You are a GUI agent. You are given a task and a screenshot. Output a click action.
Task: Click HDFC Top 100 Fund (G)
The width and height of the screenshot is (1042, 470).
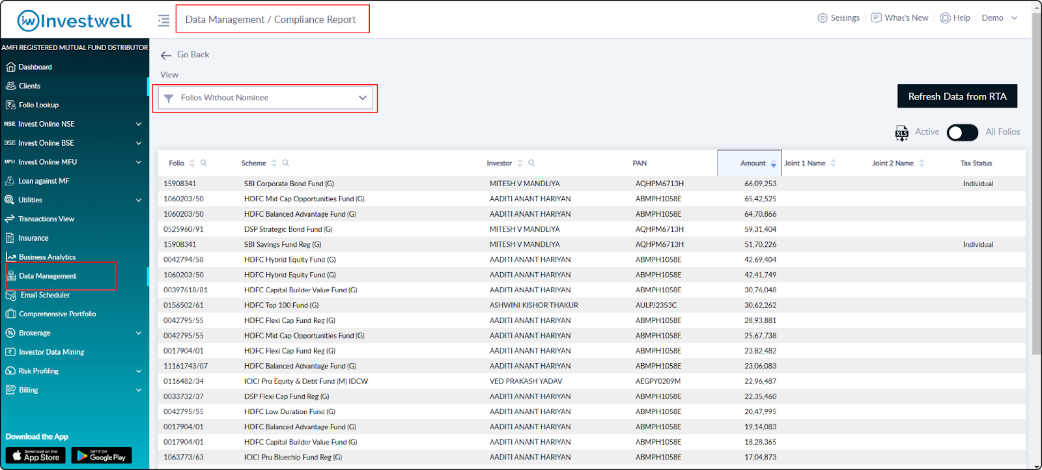(x=281, y=305)
